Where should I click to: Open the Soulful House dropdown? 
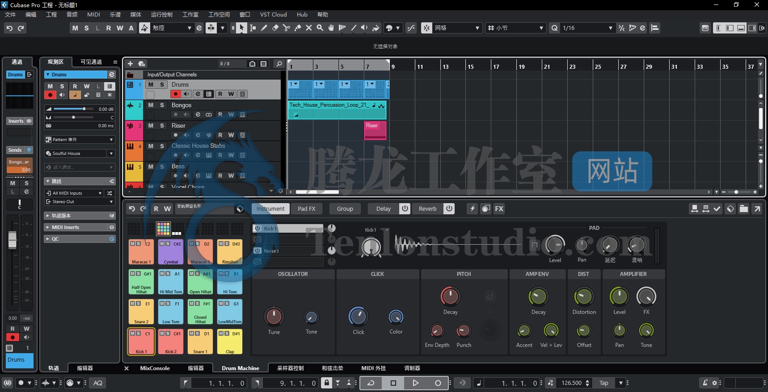click(x=80, y=154)
